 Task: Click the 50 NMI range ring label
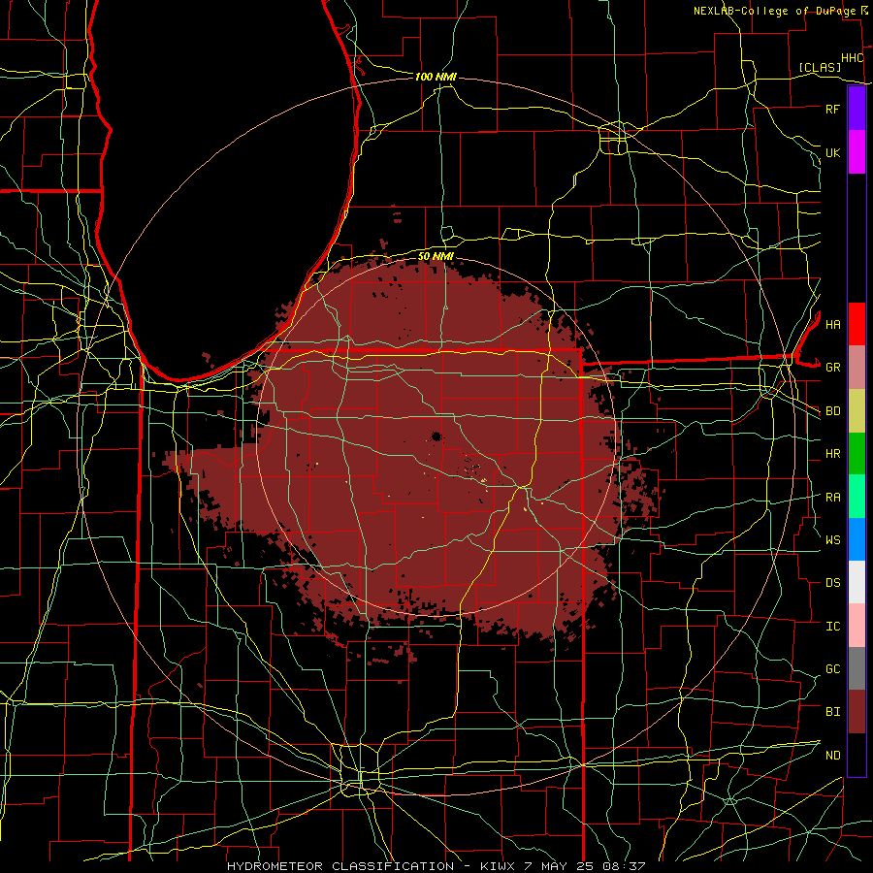coord(436,256)
